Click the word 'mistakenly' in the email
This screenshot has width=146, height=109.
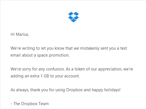[x=90, y=48]
